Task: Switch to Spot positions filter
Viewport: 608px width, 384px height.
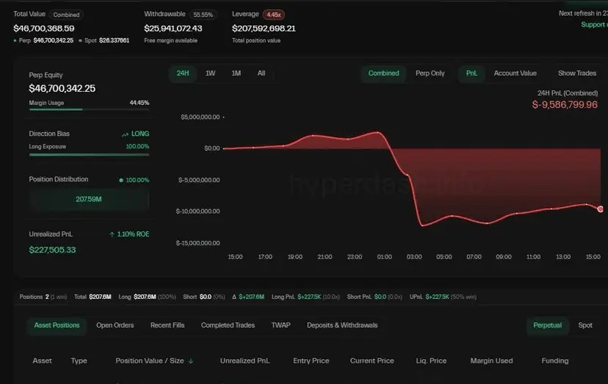Action: pyautogui.click(x=585, y=325)
